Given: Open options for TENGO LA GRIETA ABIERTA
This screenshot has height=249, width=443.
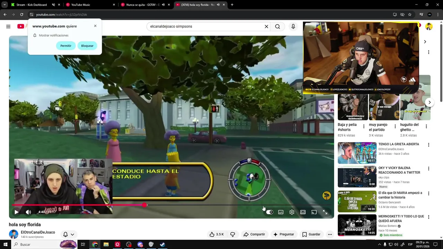Looking at the screenshot, I should point(428,145).
